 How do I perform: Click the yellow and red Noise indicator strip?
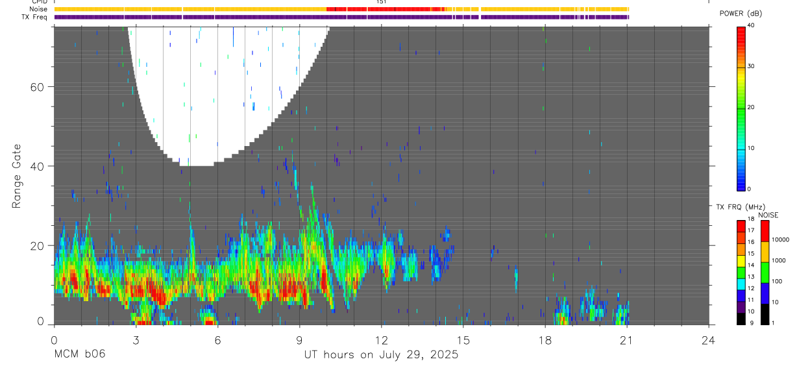coord(341,9)
